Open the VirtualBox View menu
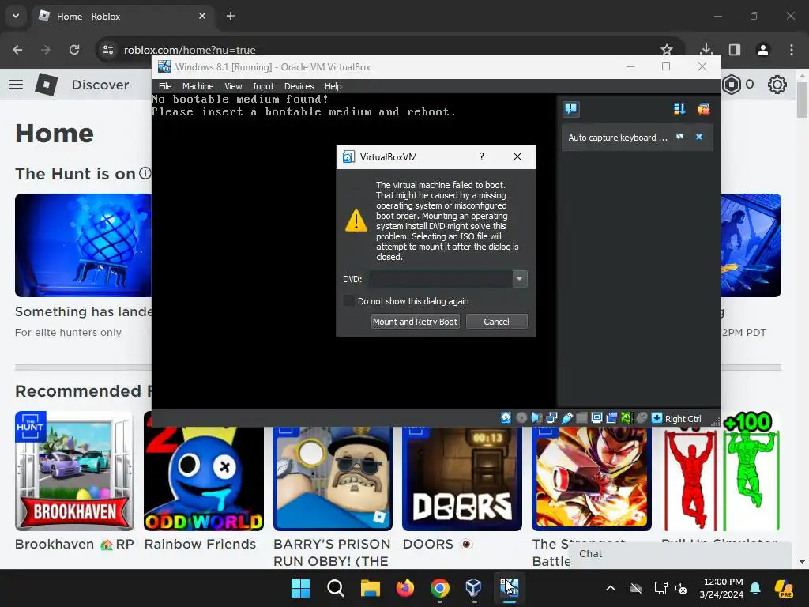Viewport: 809px width, 607px height. pyautogui.click(x=233, y=86)
